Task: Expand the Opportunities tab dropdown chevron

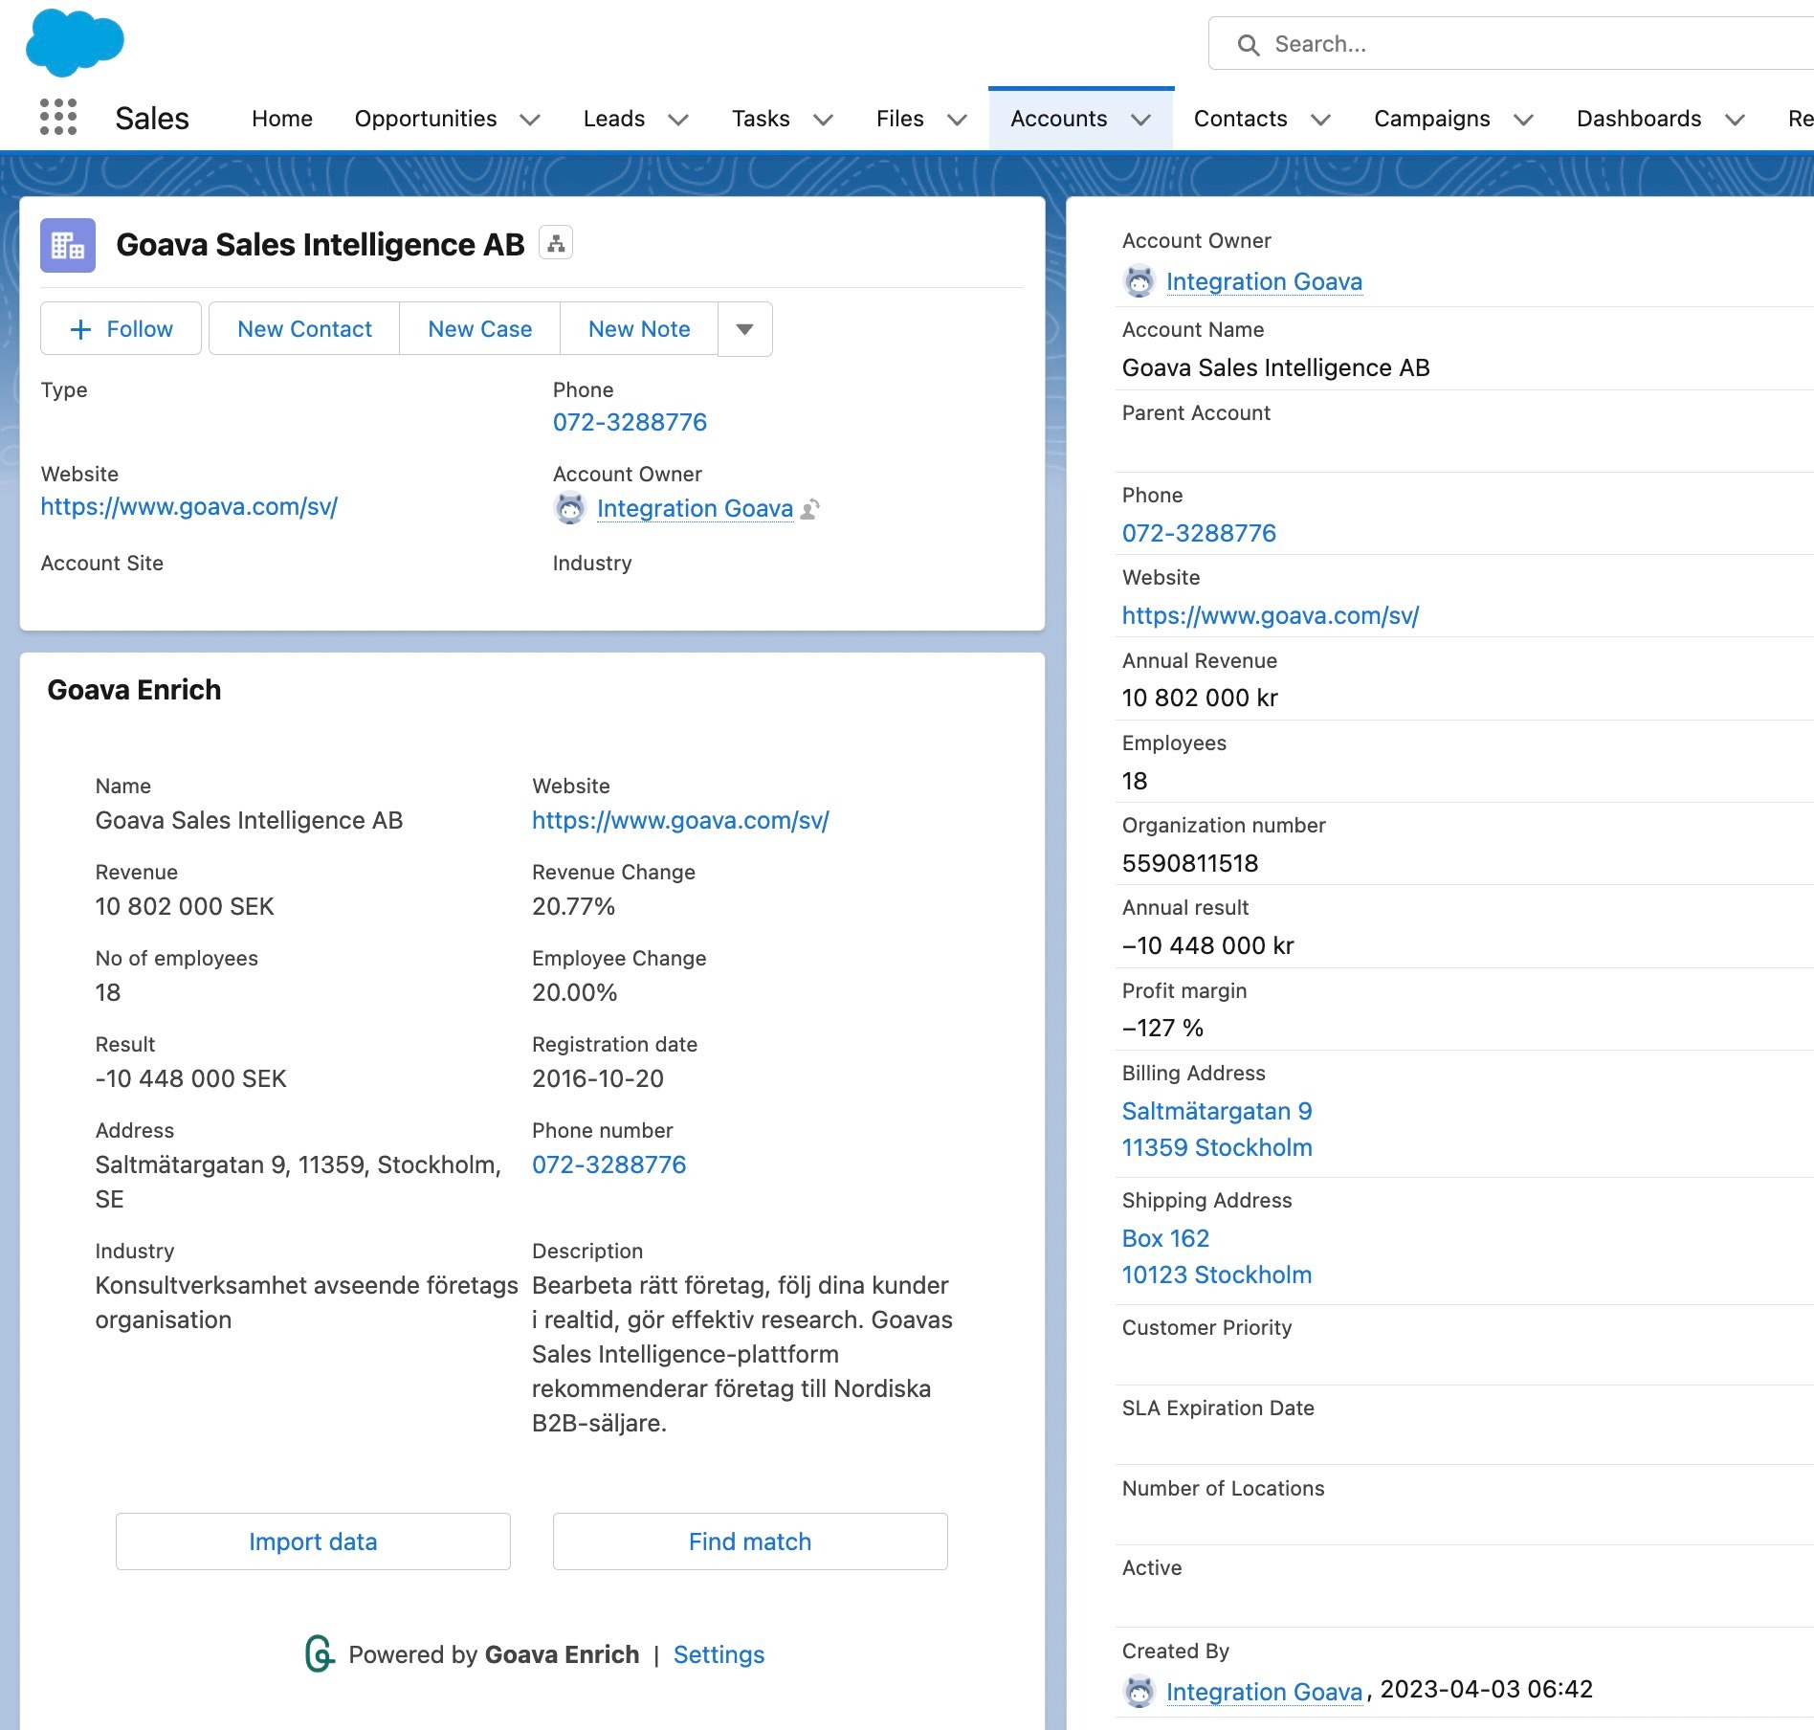Action: [x=530, y=120]
